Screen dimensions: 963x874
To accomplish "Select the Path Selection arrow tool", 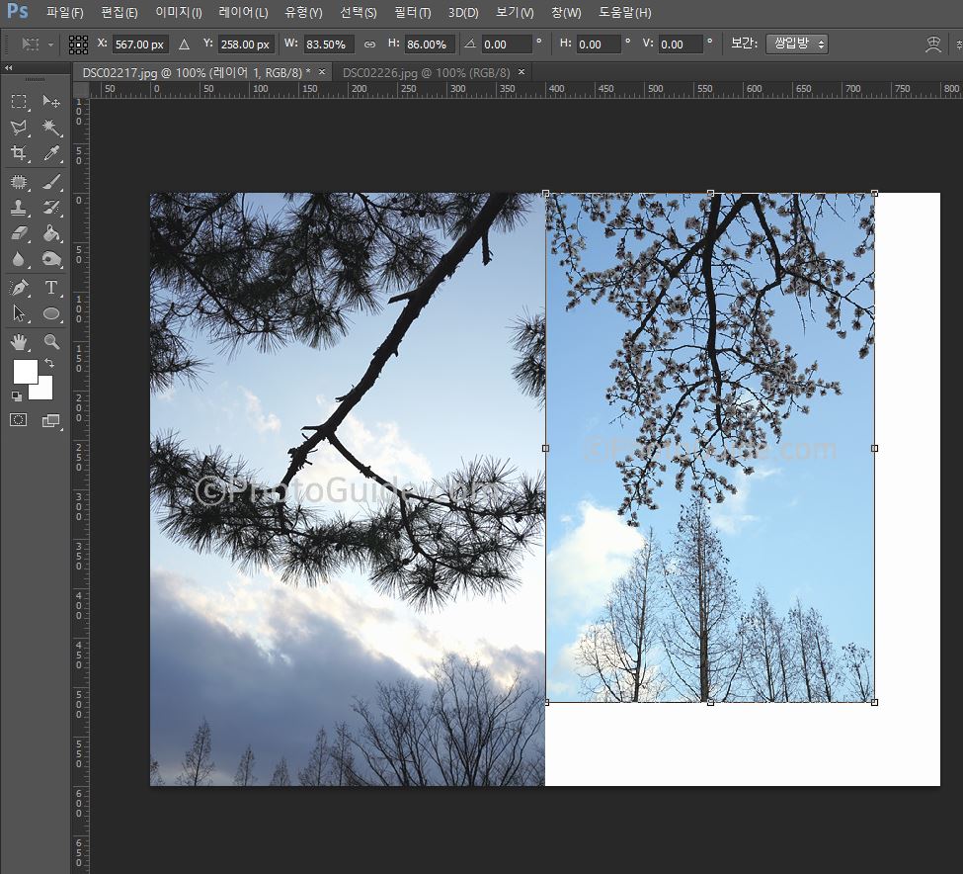I will (x=19, y=313).
